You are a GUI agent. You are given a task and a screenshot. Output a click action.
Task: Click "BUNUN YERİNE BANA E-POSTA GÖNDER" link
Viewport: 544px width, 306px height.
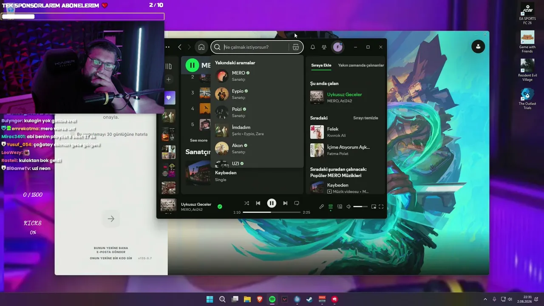click(111, 250)
